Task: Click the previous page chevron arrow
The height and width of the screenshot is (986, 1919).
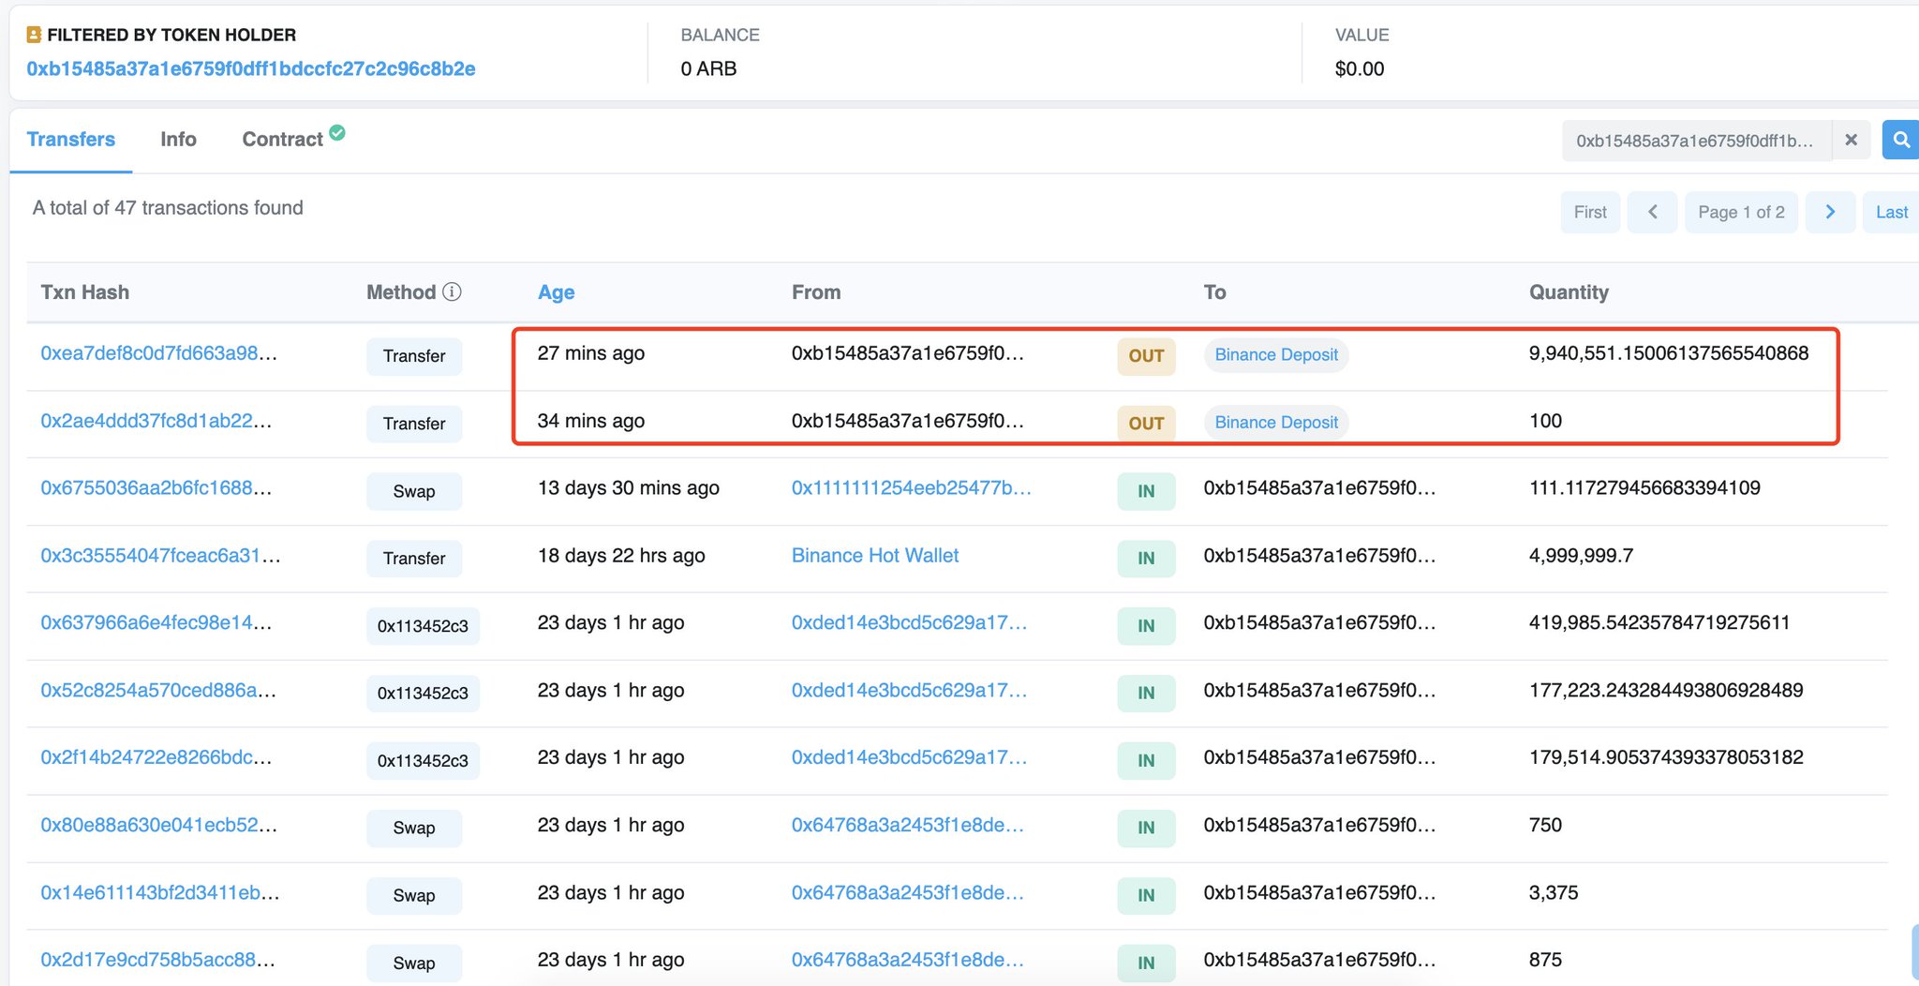Action: pyautogui.click(x=1652, y=212)
